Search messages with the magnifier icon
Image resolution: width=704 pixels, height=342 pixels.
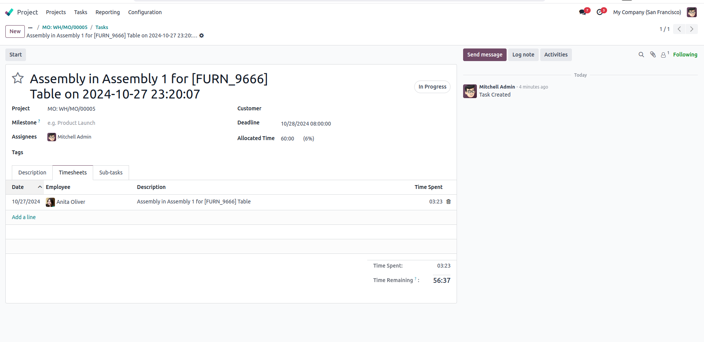[641, 55]
